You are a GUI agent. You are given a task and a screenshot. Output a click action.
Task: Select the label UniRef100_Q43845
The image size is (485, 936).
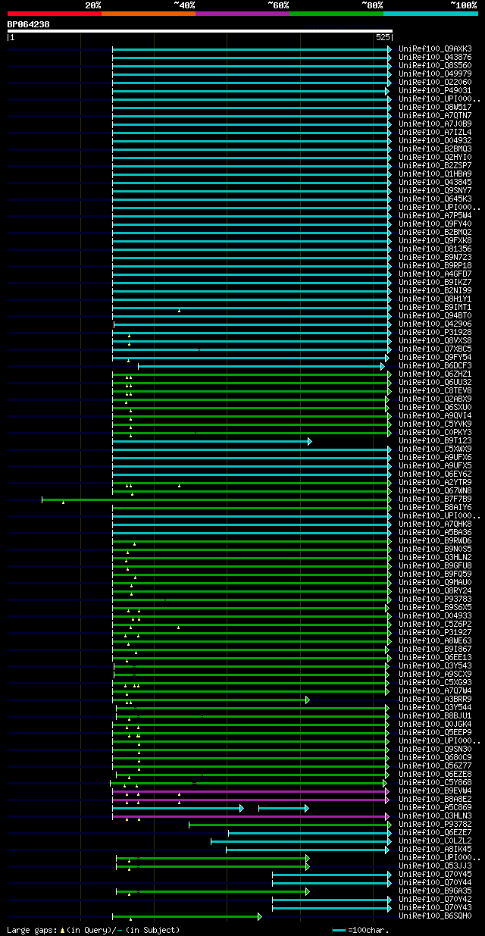tap(435, 183)
